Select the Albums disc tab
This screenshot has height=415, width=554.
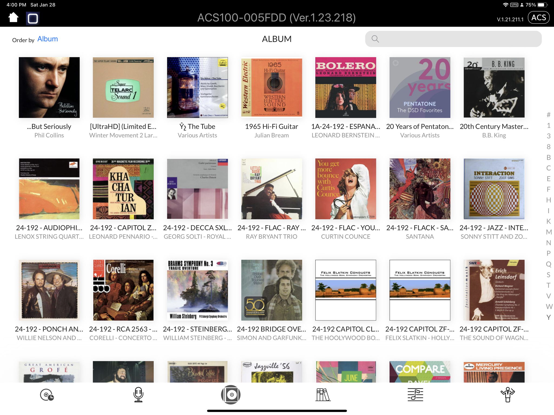click(231, 395)
